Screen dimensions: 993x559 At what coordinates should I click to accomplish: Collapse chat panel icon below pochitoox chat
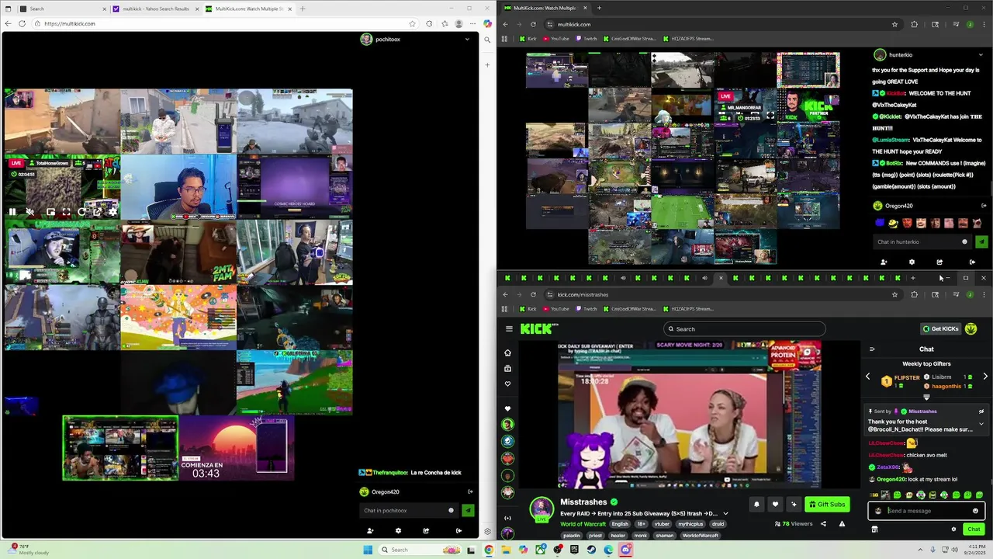tap(458, 531)
